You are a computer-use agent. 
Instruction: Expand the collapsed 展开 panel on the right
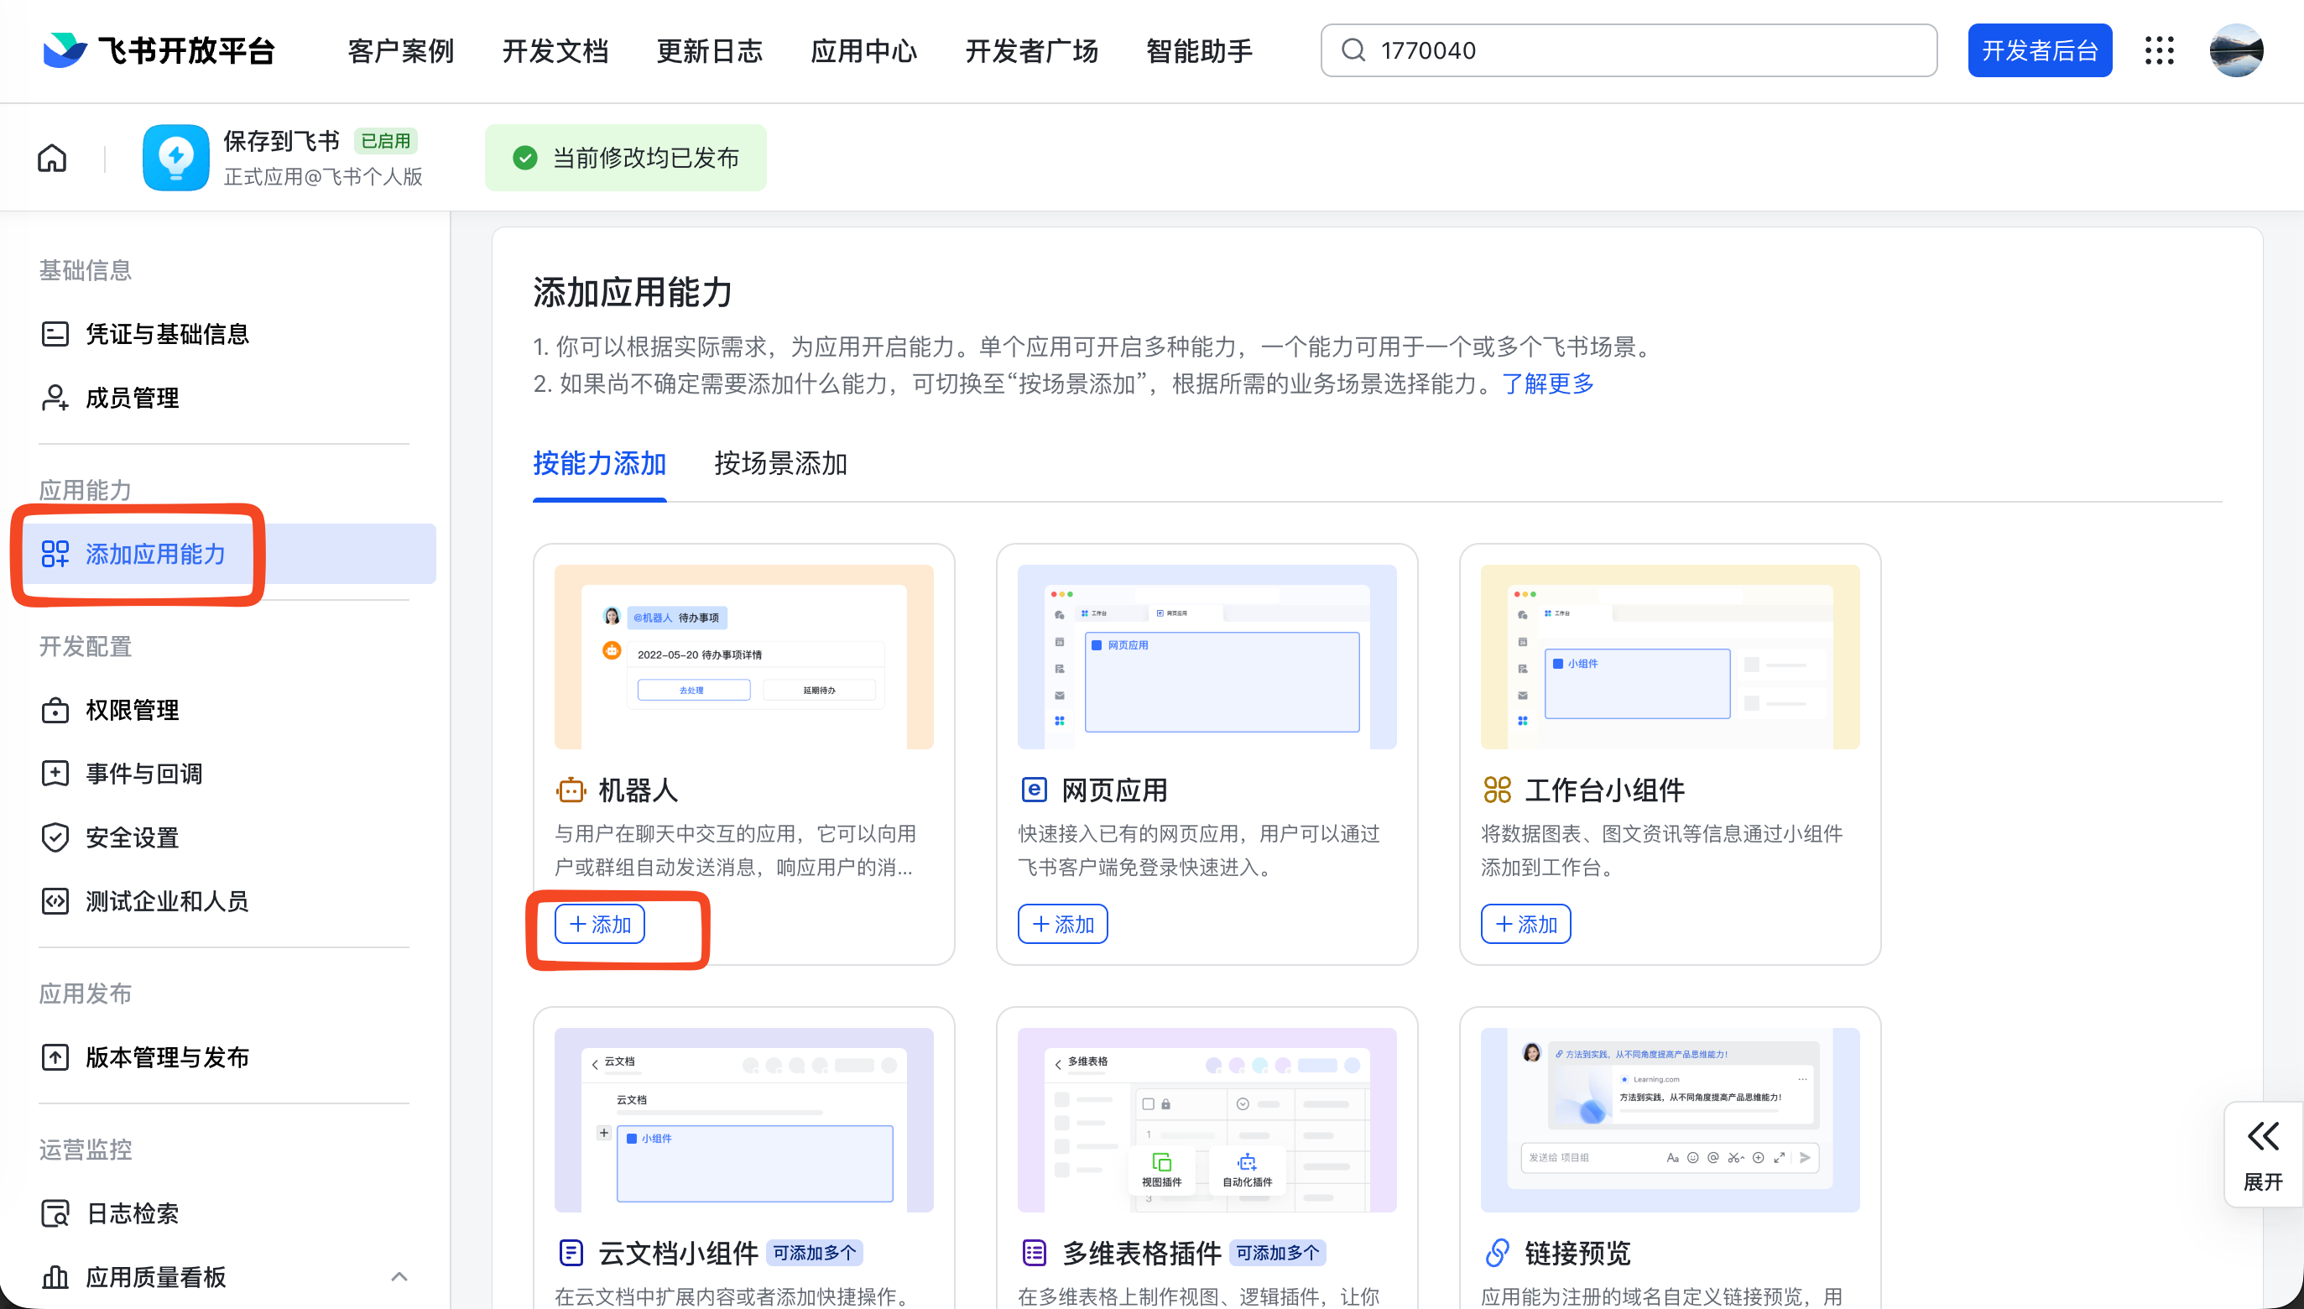(2263, 1155)
